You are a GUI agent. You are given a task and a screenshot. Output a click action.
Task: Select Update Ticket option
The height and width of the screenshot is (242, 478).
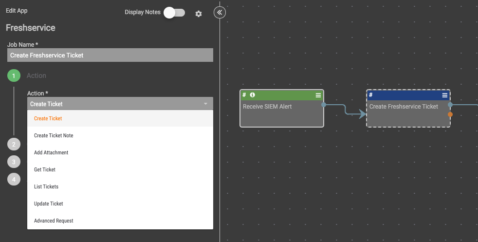[x=120, y=204]
